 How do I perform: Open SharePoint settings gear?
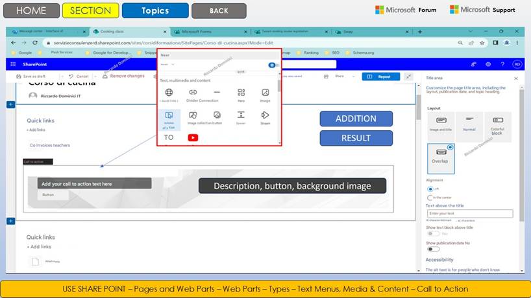[x=488, y=64]
